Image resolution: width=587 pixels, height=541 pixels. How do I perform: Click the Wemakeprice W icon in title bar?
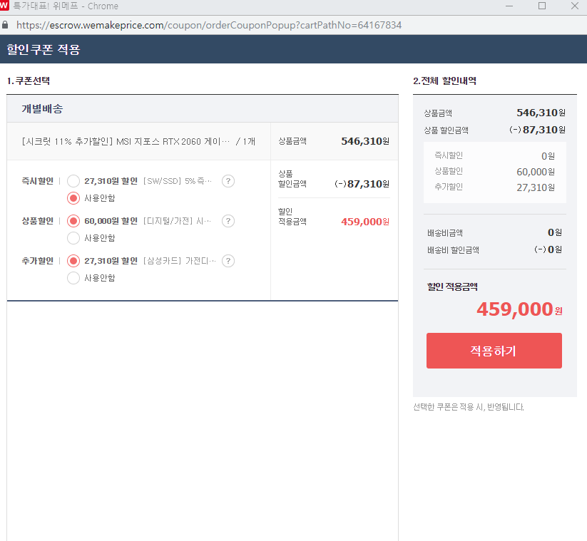(5, 6)
